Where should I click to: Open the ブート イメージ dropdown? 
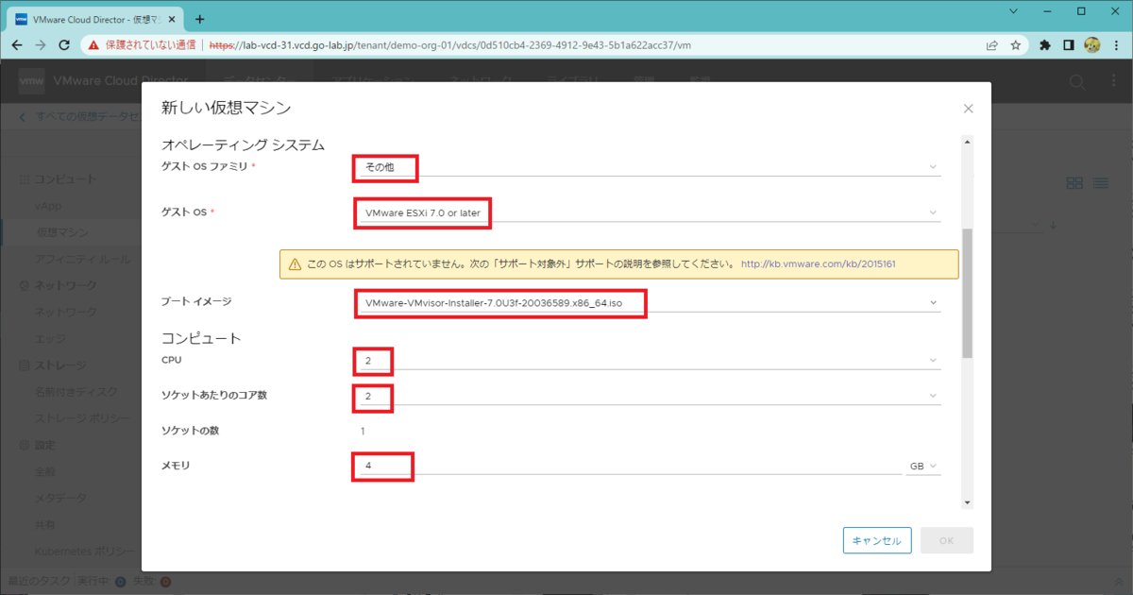click(649, 303)
